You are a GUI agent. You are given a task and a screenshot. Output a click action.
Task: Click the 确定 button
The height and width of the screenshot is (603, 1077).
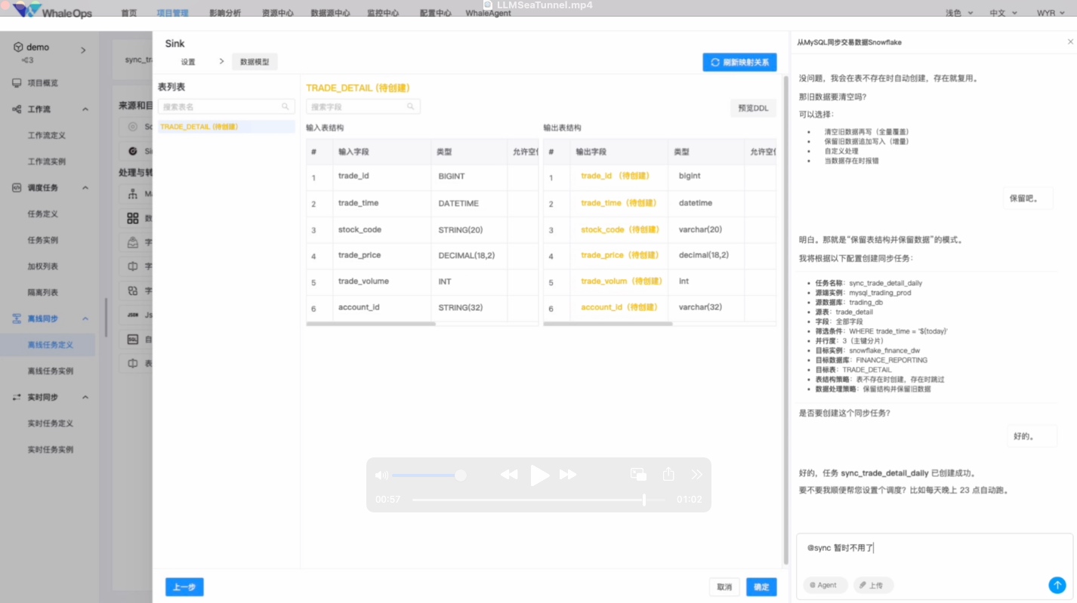click(761, 587)
